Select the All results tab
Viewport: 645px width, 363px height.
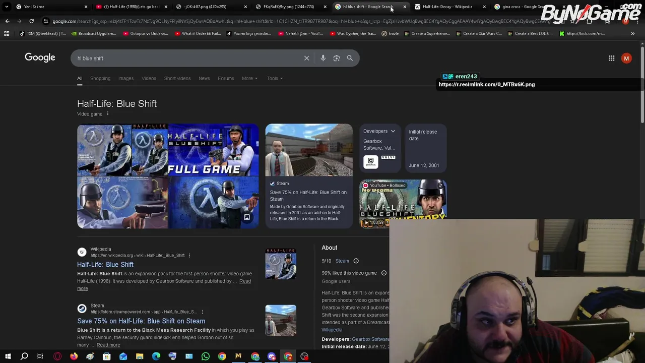[x=80, y=78]
